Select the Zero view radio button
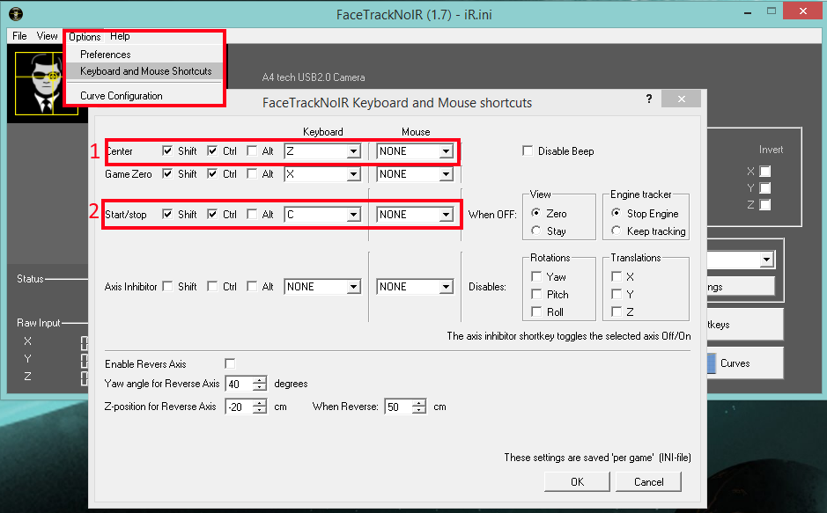Viewport: 827px width, 513px height. point(535,213)
